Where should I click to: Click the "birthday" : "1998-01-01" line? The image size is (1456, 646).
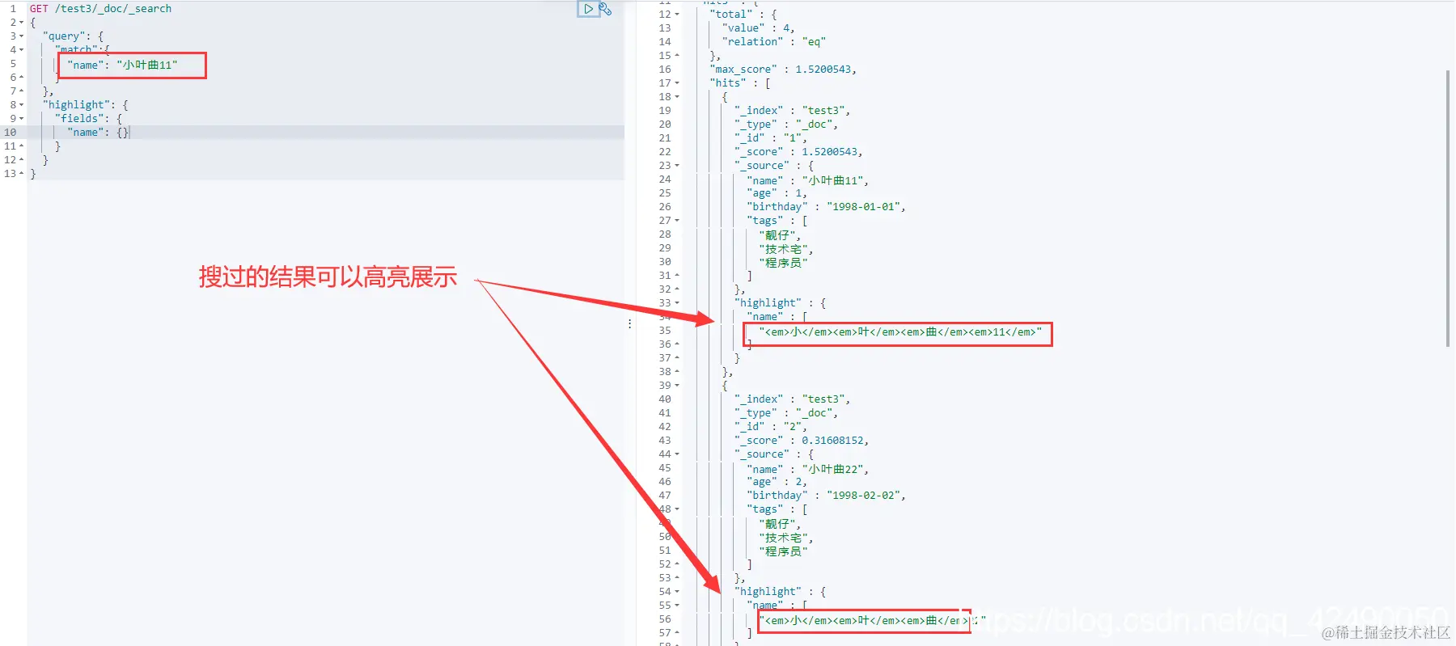point(826,207)
